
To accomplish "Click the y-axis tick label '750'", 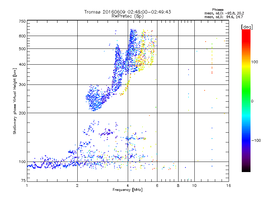I will pyautogui.click(x=22, y=21).
